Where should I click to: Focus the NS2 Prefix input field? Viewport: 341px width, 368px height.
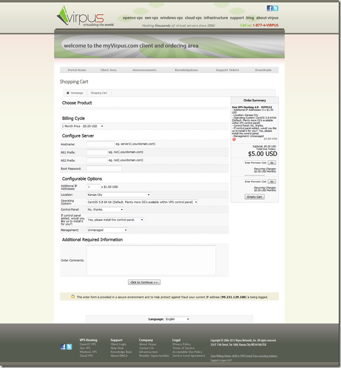[x=97, y=160]
